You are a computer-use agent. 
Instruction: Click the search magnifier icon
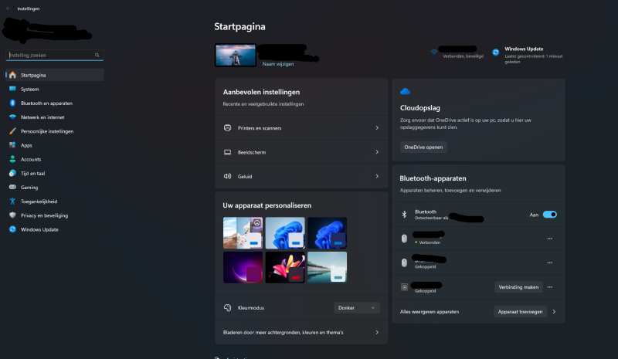tap(97, 56)
